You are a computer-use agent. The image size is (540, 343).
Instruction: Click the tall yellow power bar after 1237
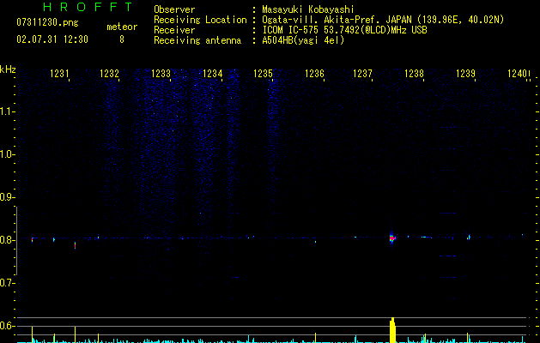[392, 330]
